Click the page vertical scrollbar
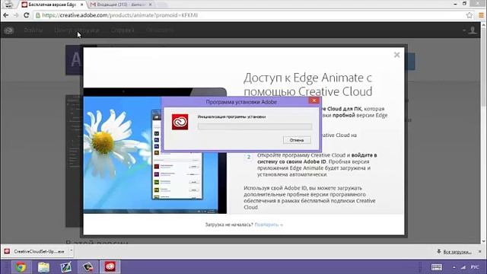This screenshot has width=487, height=274. click(483, 134)
